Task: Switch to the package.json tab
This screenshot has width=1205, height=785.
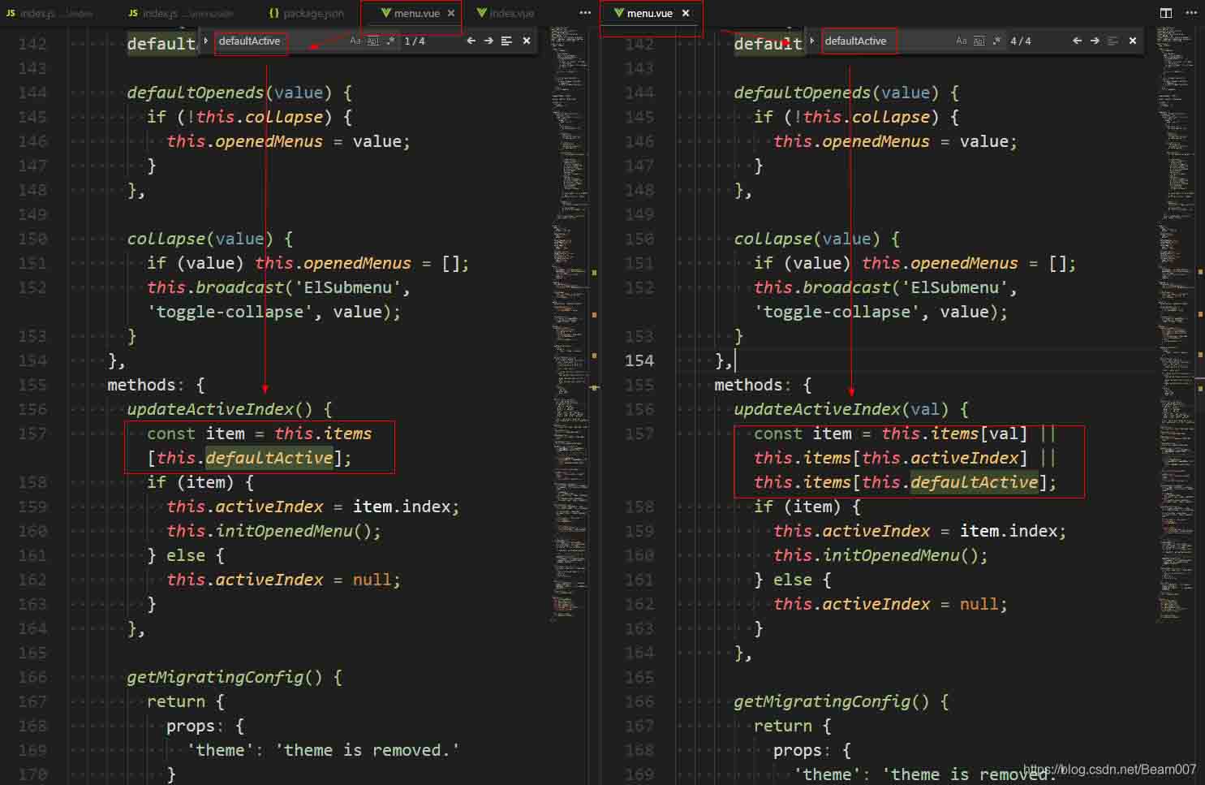Action: pyautogui.click(x=307, y=13)
